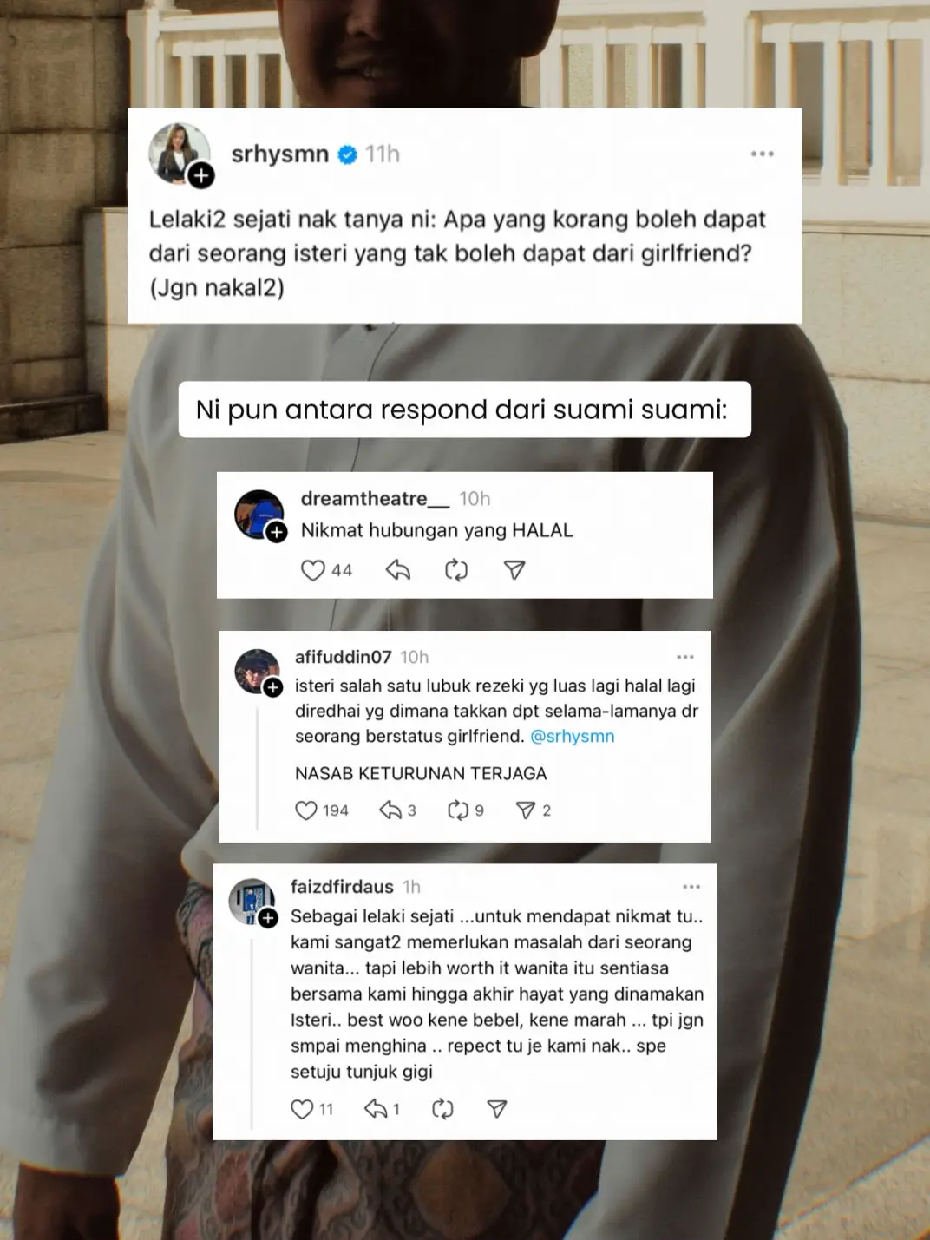The width and height of the screenshot is (930, 1240).
Task: Repost afifuddin07's comment
Action: click(458, 810)
